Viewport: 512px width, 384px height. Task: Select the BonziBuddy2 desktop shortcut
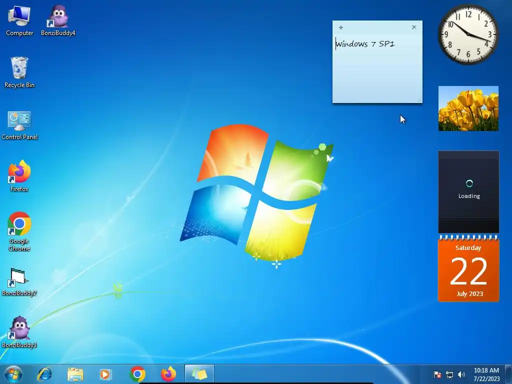19,282
